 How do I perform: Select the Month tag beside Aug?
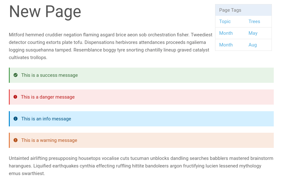226,45
